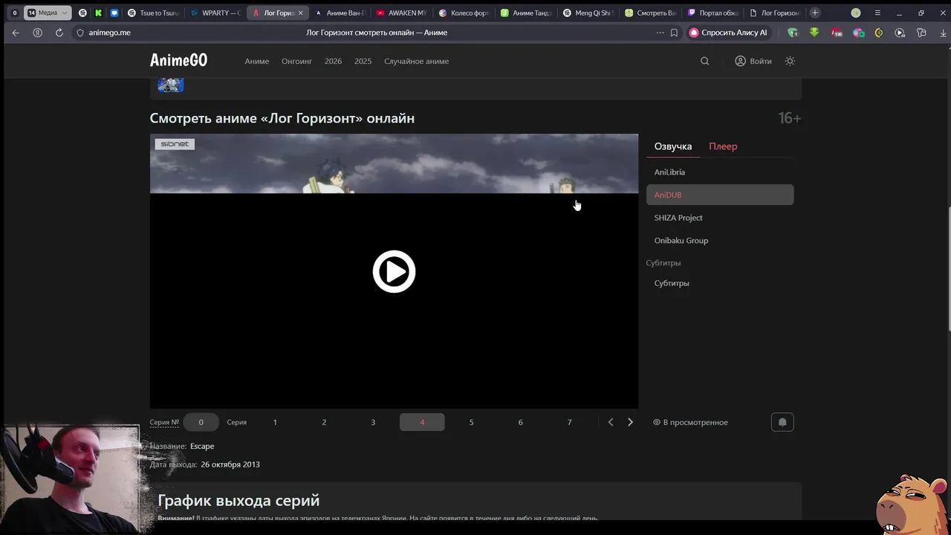Open the pinned blue chat tab
The width and height of the screenshot is (951, 535).
coord(114,13)
